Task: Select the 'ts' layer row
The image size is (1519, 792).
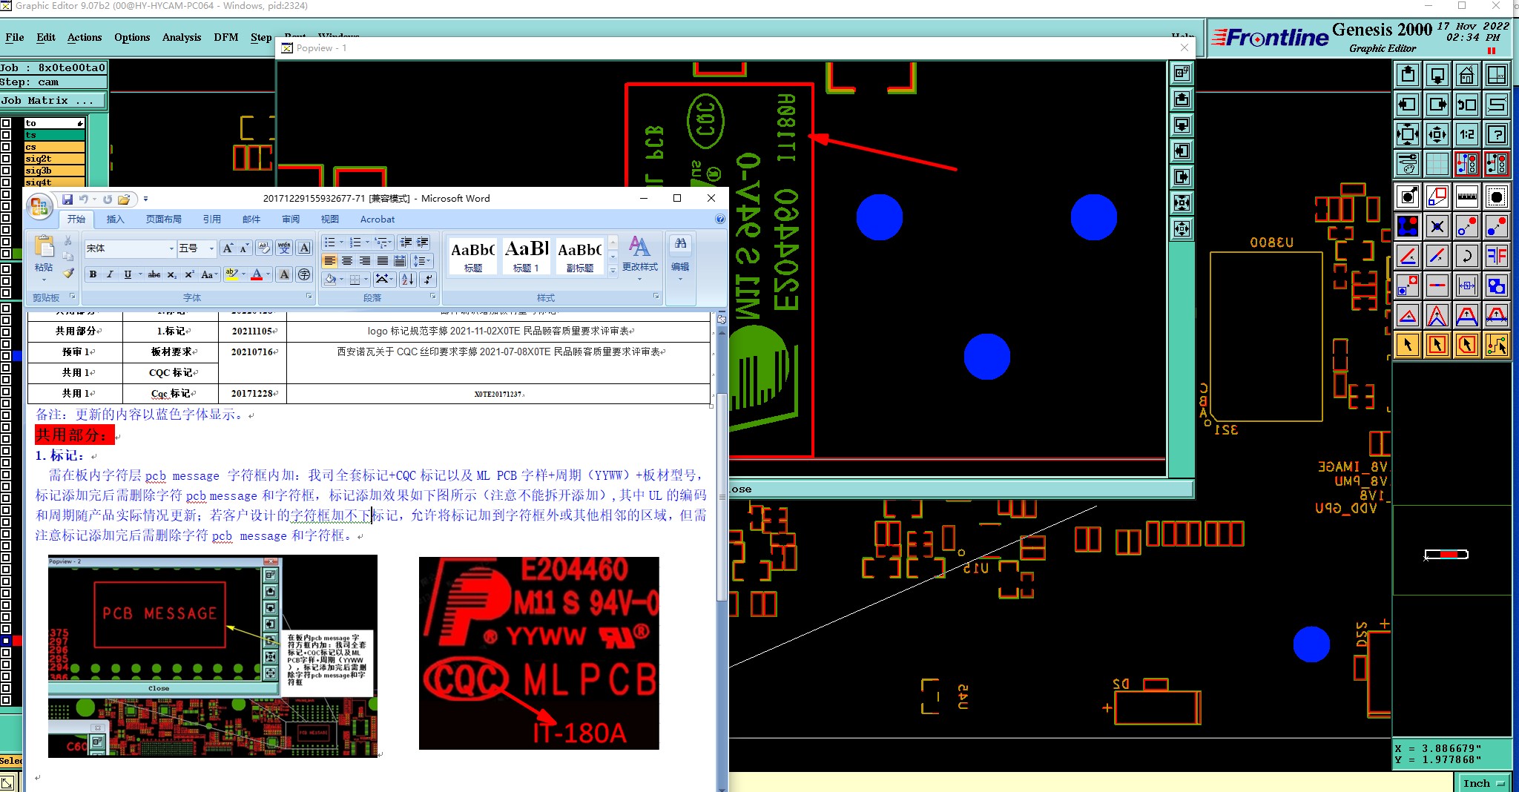Action: (55, 135)
